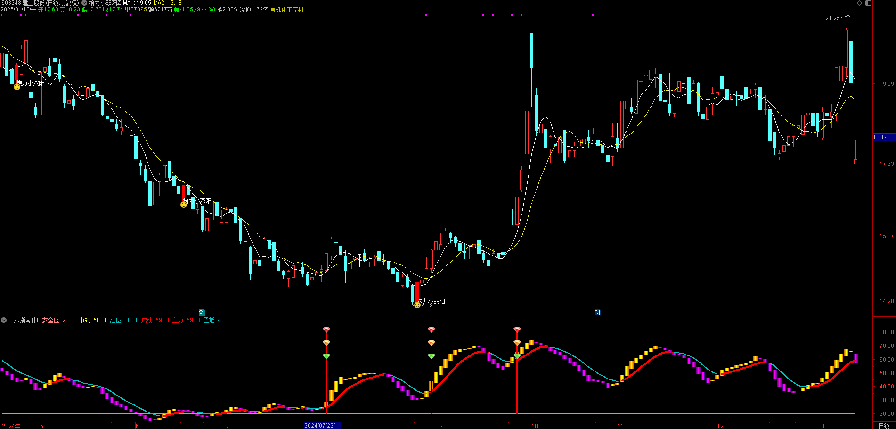Toggle the side panel layout icon

pyautogui.click(x=868, y=3)
